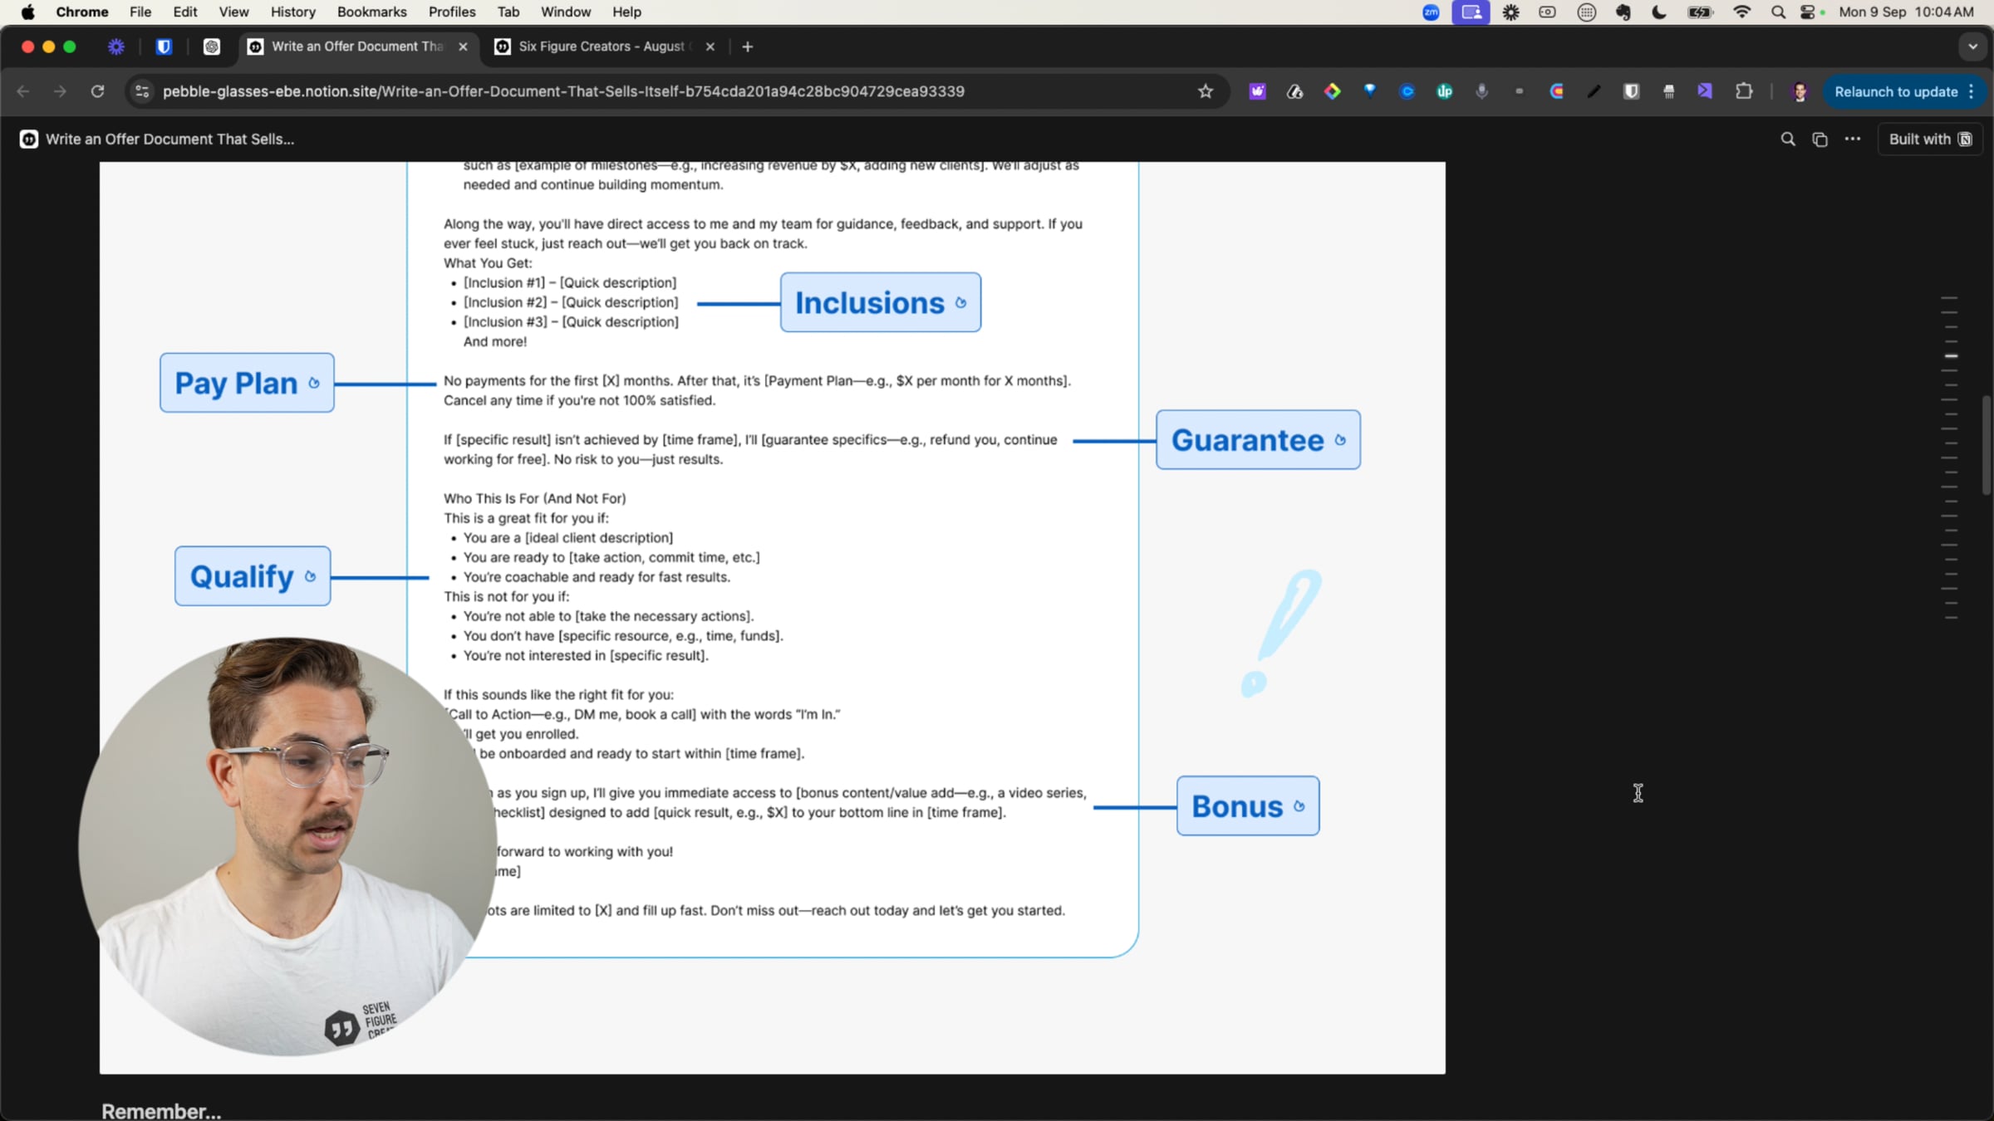Open the Profiles menu
1994x1121 pixels.
coord(452,12)
